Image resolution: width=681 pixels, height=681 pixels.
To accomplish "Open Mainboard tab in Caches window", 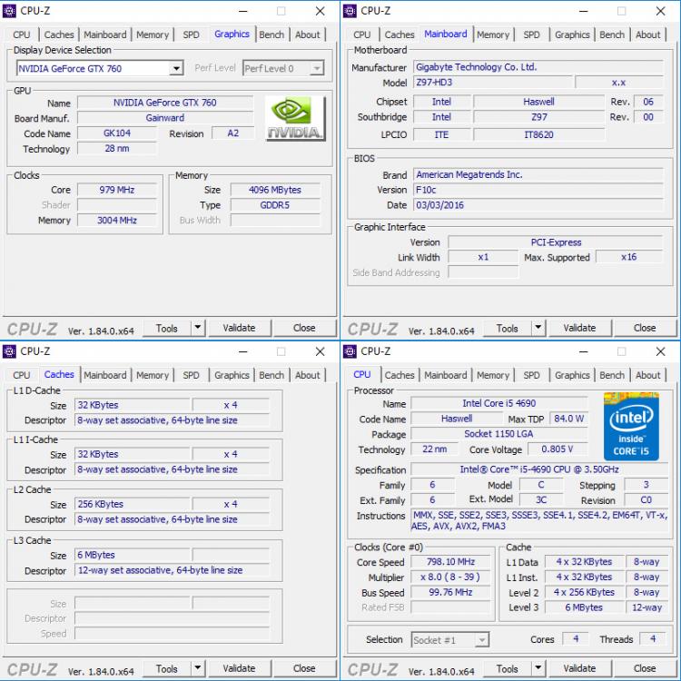I will coord(105,375).
